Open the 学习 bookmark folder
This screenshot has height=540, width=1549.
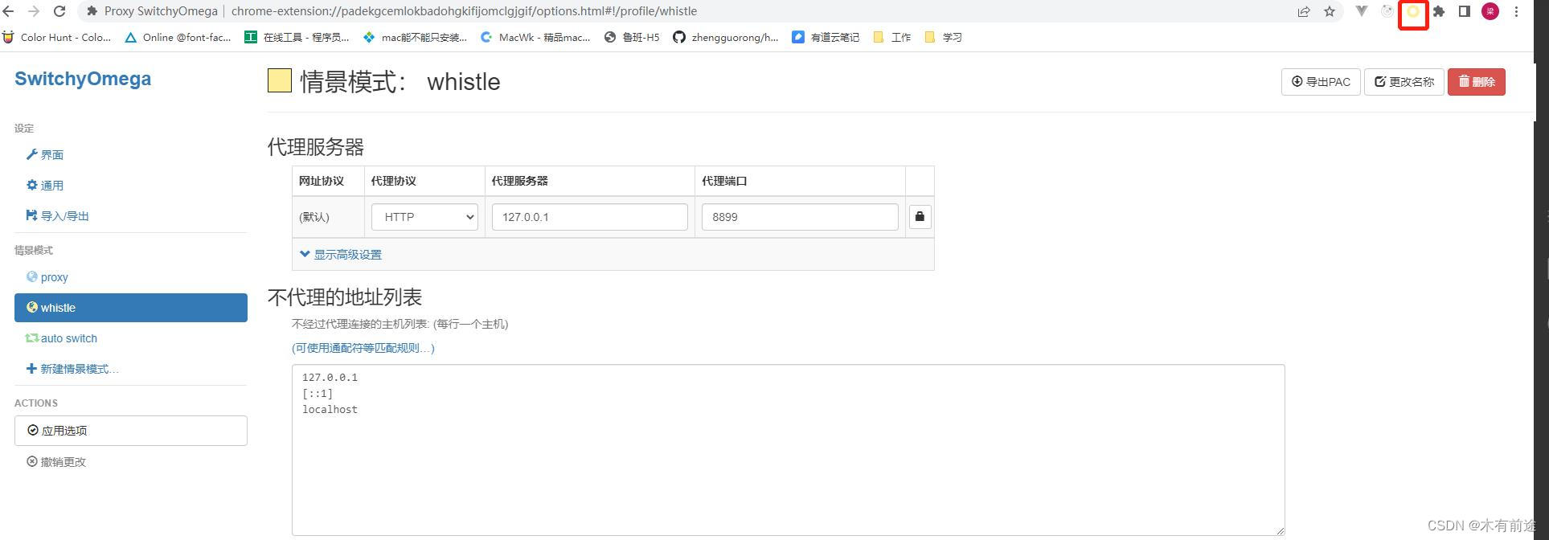(x=944, y=37)
